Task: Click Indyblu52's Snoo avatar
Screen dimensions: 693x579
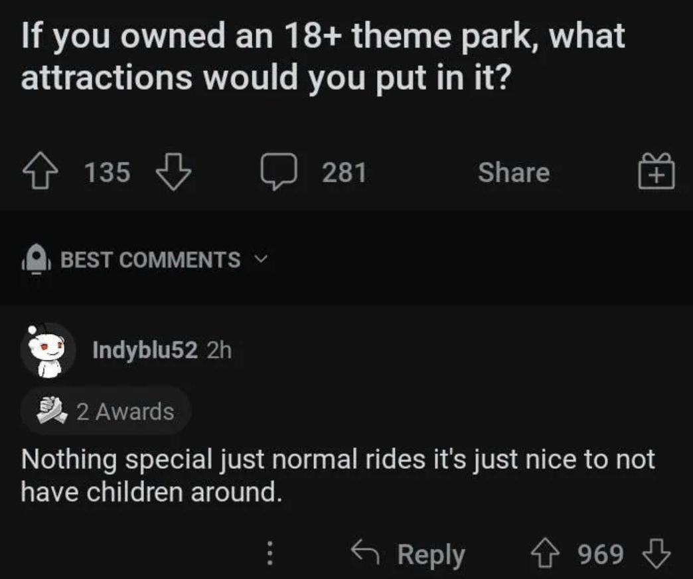Action: 48,350
